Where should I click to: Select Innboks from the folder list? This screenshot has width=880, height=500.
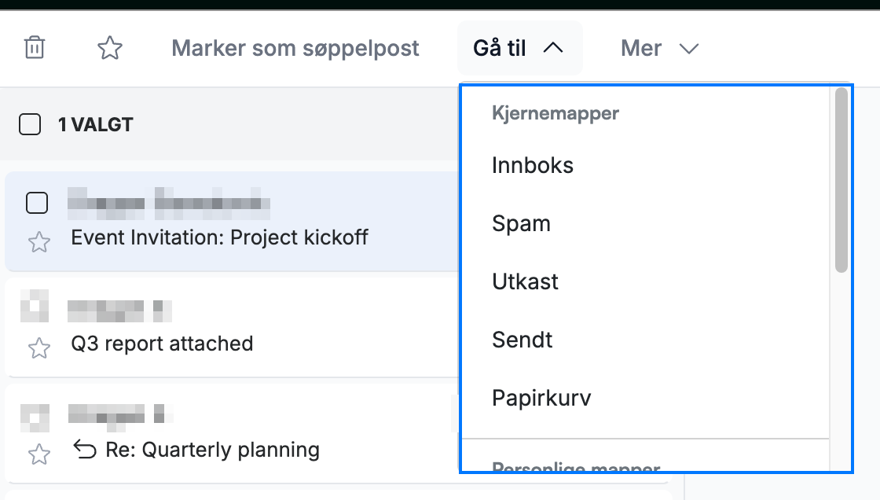point(644,166)
